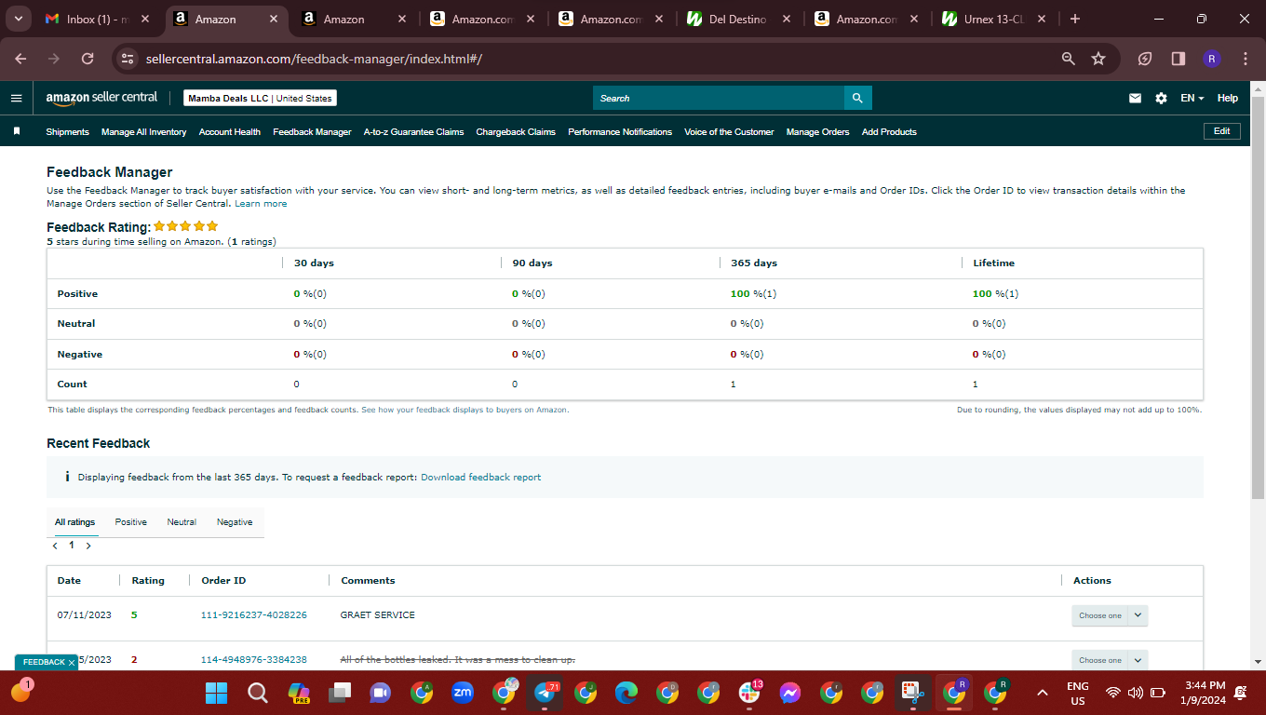Click the browser address bar URL

coord(314,59)
